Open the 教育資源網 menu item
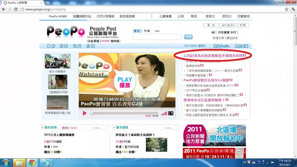The height and width of the screenshot is (167, 297). [x=127, y=16]
